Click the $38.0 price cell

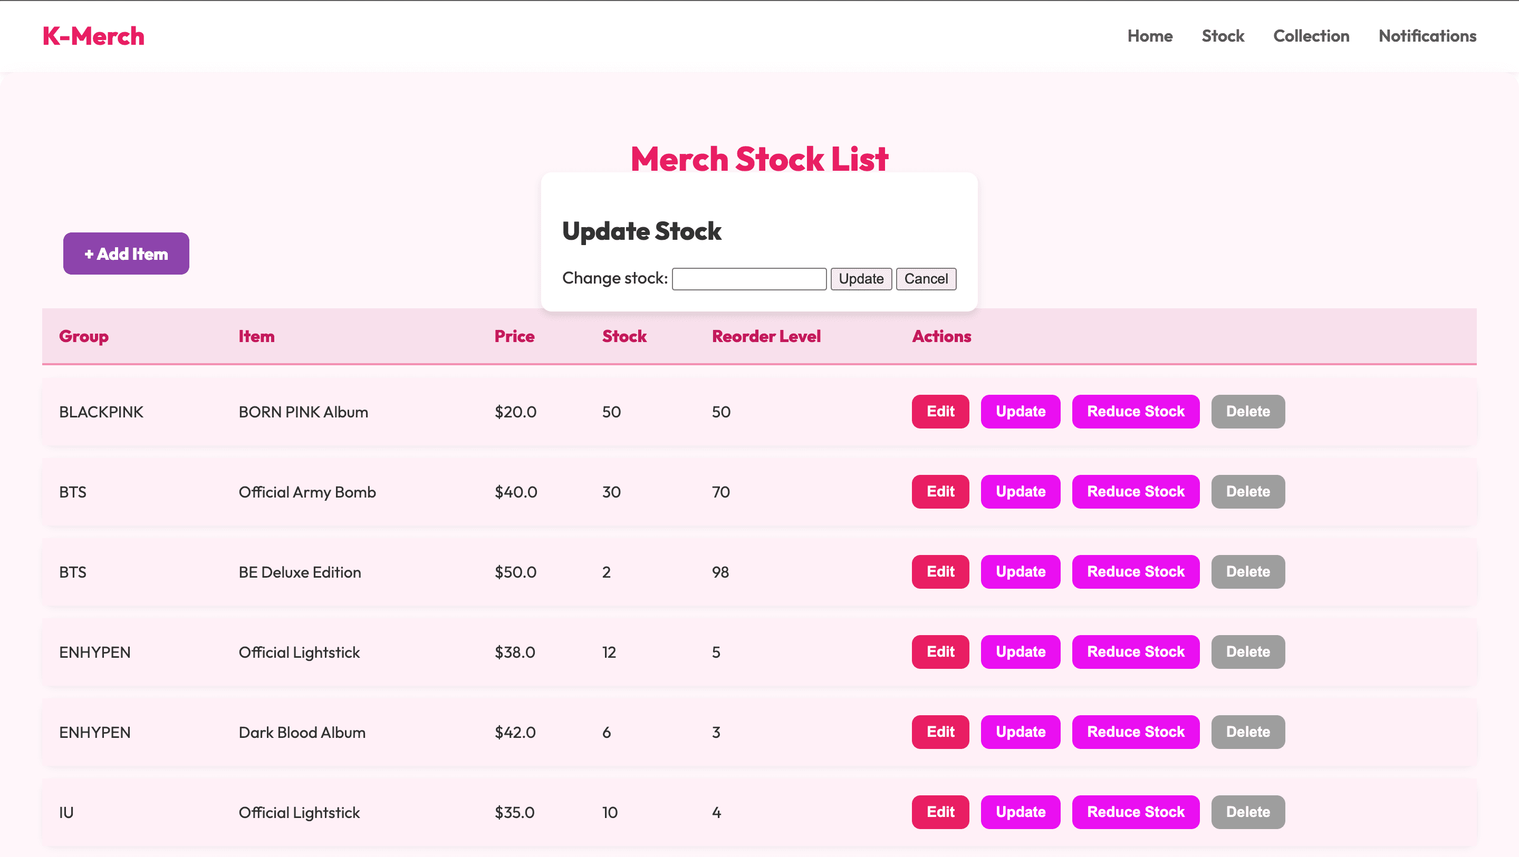515,653
